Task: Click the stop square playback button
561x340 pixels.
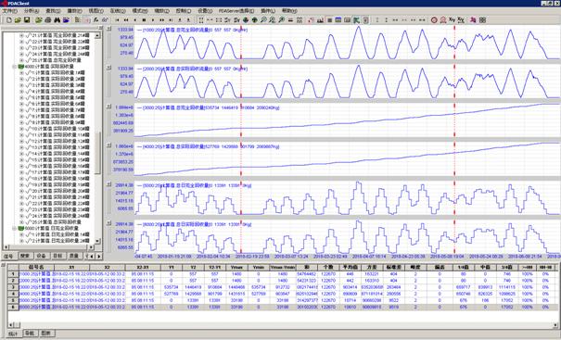Action: (144, 20)
